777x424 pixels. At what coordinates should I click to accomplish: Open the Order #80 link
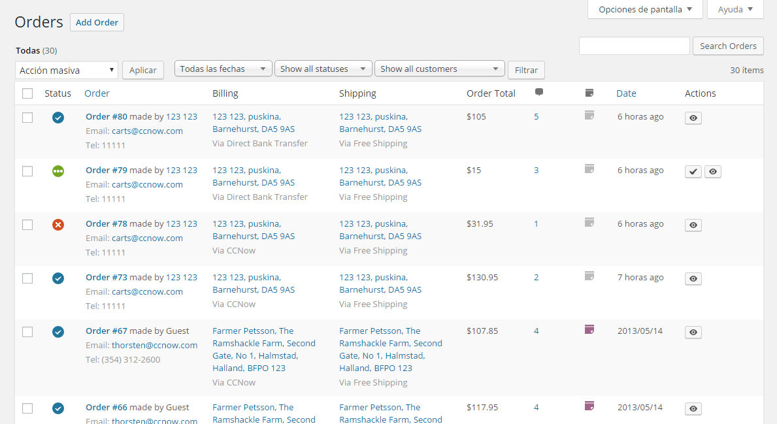(x=106, y=116)
